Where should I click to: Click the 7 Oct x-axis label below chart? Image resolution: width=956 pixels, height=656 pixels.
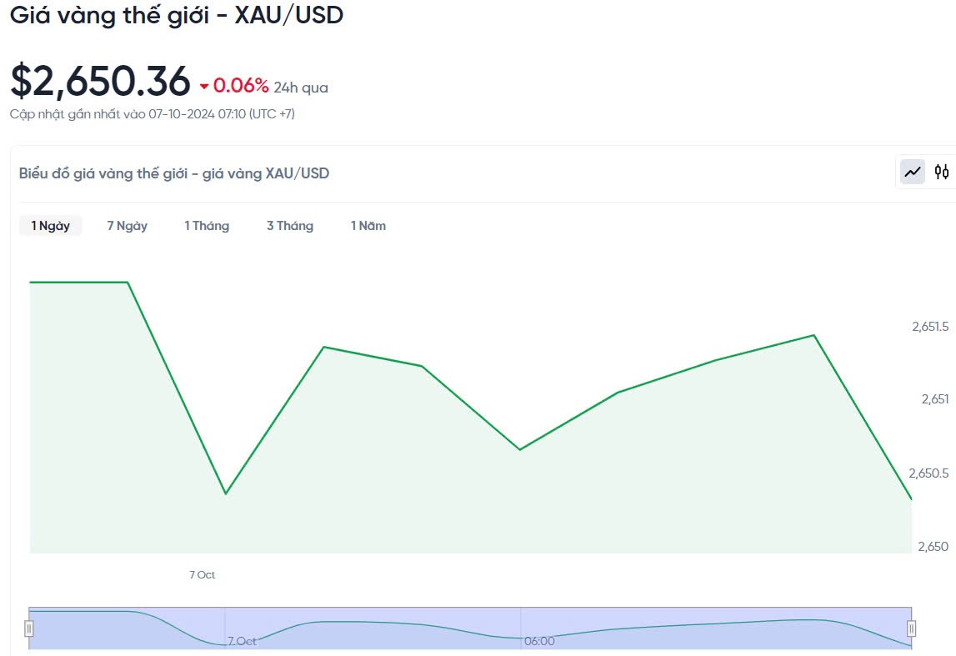(x=203, y=574)
